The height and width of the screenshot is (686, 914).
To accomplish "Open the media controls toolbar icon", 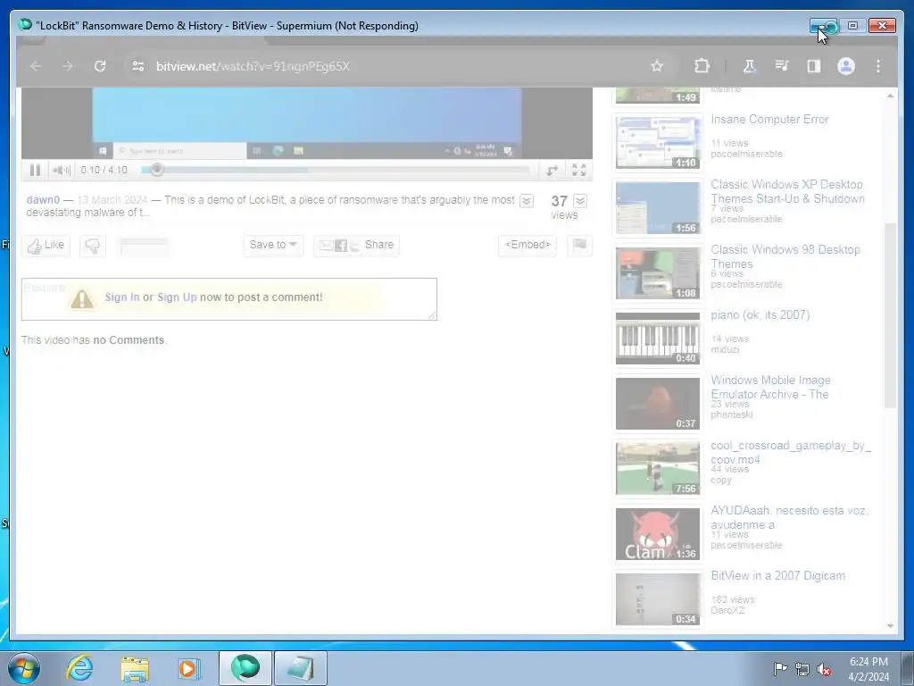I will (x=782, y=66).
